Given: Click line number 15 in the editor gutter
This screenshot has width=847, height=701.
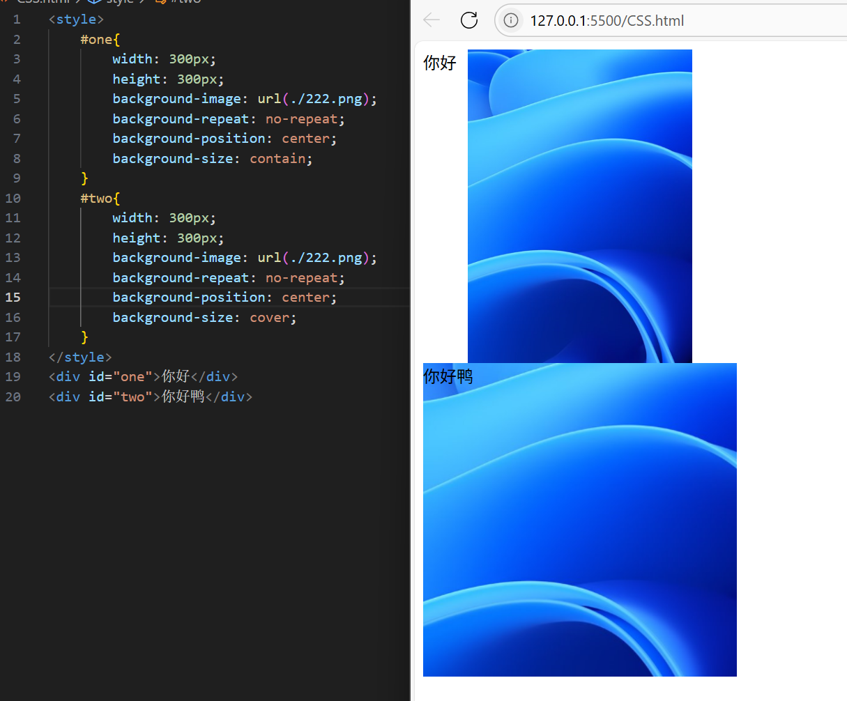Looking at the screenshot, I should coord(13,298).
